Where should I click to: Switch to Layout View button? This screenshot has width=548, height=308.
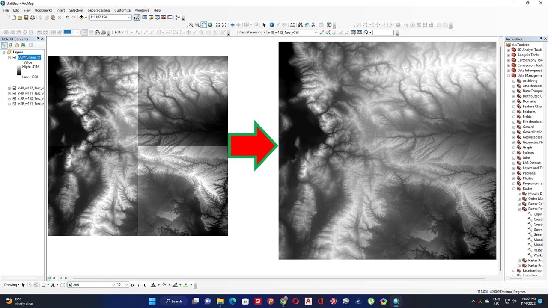pos(54,278)
